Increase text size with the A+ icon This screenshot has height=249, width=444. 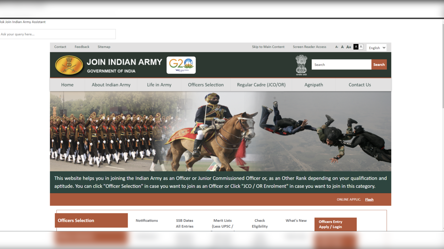pos(349,47)
